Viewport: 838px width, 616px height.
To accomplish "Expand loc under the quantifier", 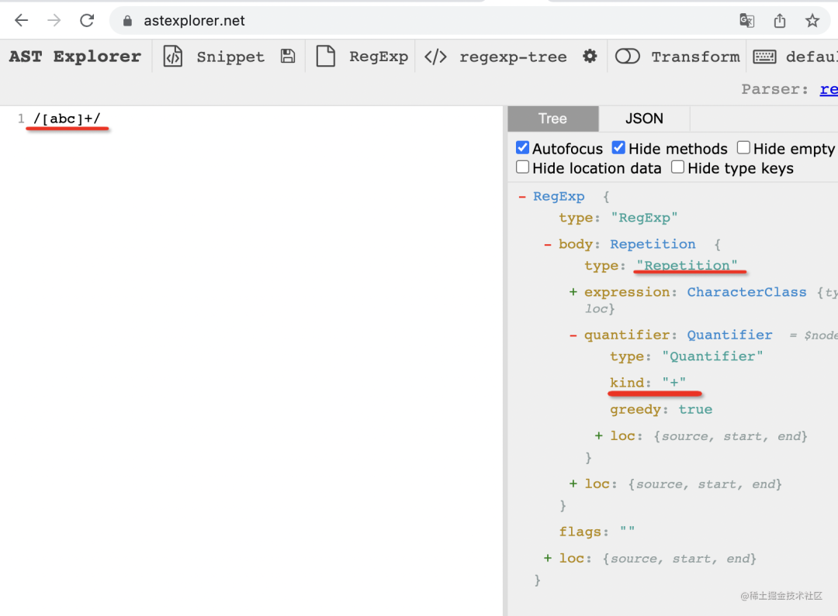I will coord(598,436).
